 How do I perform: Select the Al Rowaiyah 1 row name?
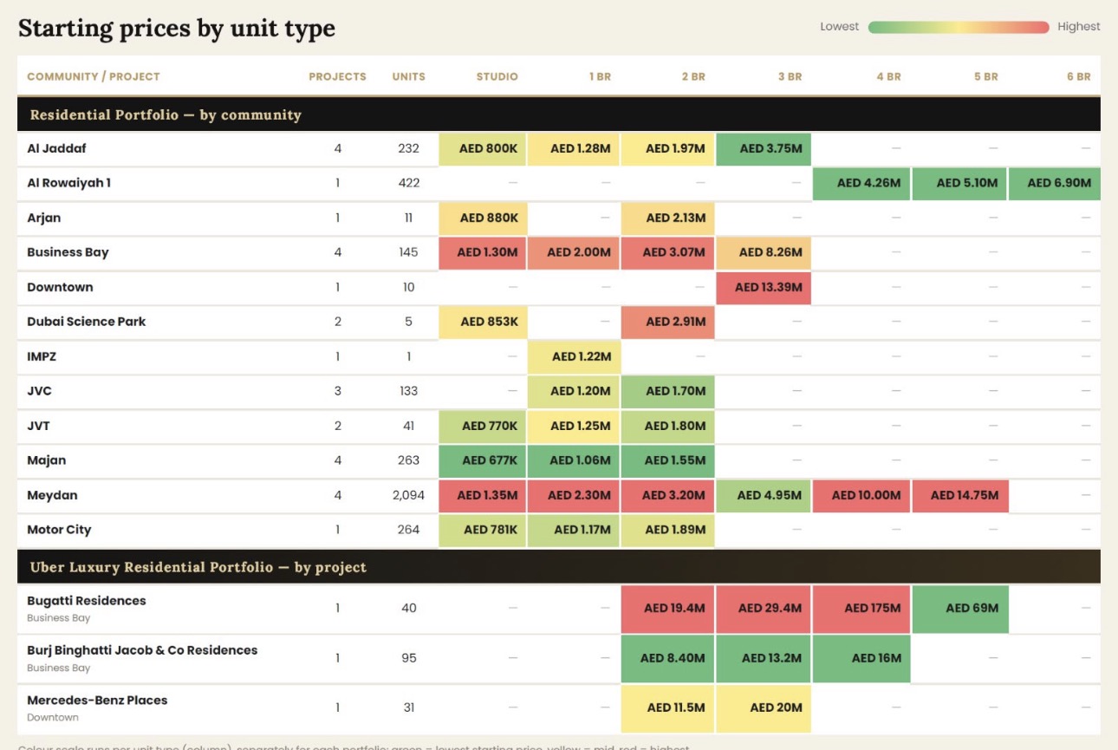coord(68,183)
